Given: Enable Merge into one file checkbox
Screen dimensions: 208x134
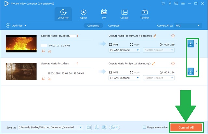Looking at the screenshot, I should [144, 127].
